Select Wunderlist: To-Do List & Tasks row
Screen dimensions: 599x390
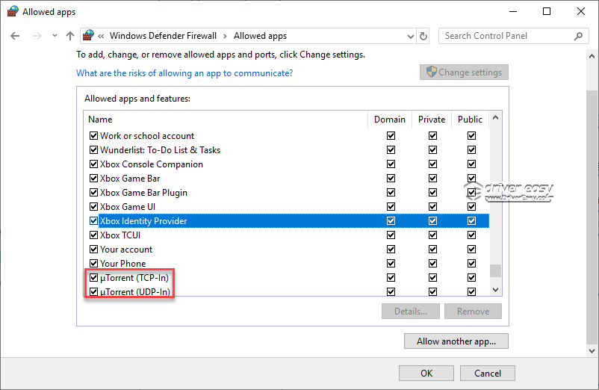tap(287, 149)
